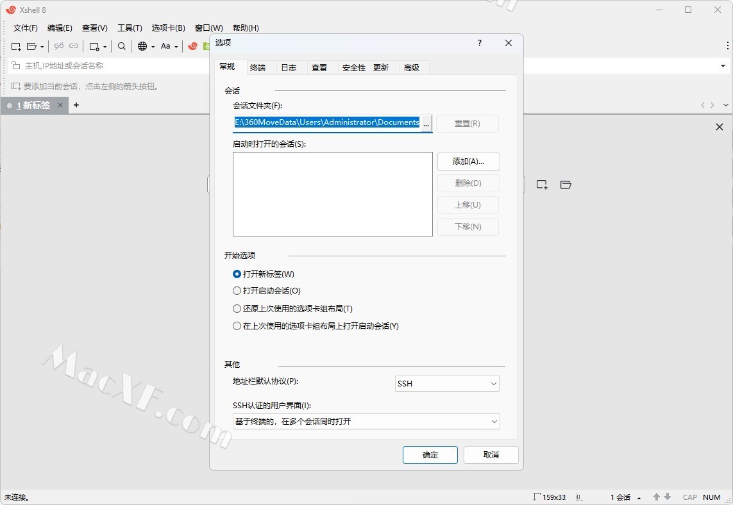Click the tab scroll-left arrow
The height and width of the screenshot is (505, 733).
(703, 105)
